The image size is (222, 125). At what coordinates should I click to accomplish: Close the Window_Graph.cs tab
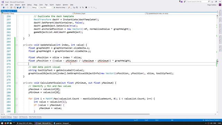[16, 11]
